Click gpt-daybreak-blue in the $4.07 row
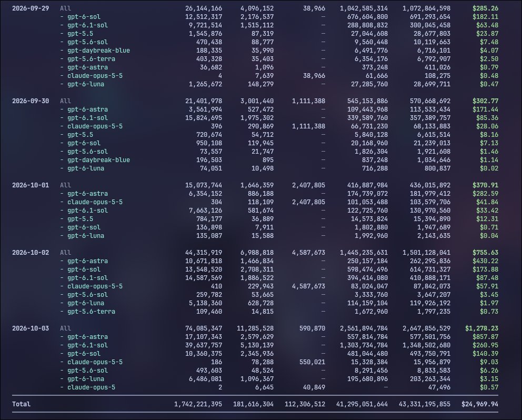 click(98, 51)
